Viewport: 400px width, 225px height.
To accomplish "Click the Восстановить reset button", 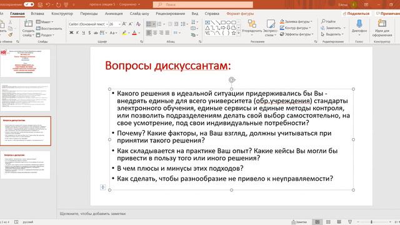I will click(49, 28).
